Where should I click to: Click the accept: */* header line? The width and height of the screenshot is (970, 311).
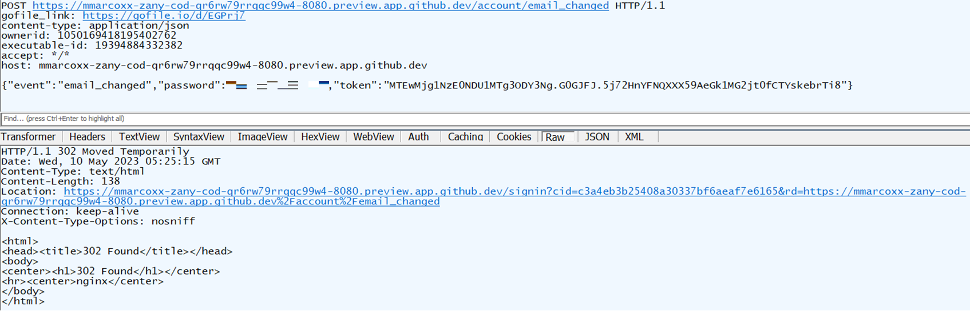[35, 55]
